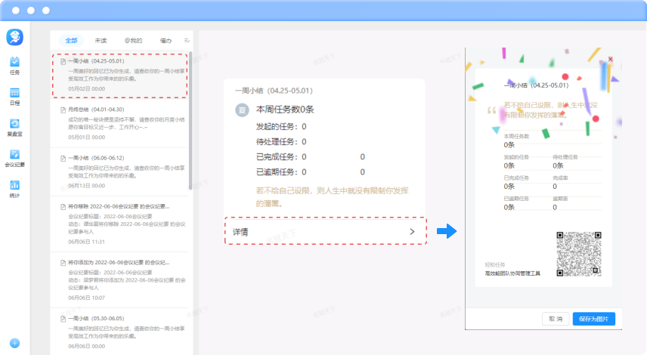Screen dimensions: 647x355
Task: Click the chevron arrow in 详情 row
Action: (412, 232)
